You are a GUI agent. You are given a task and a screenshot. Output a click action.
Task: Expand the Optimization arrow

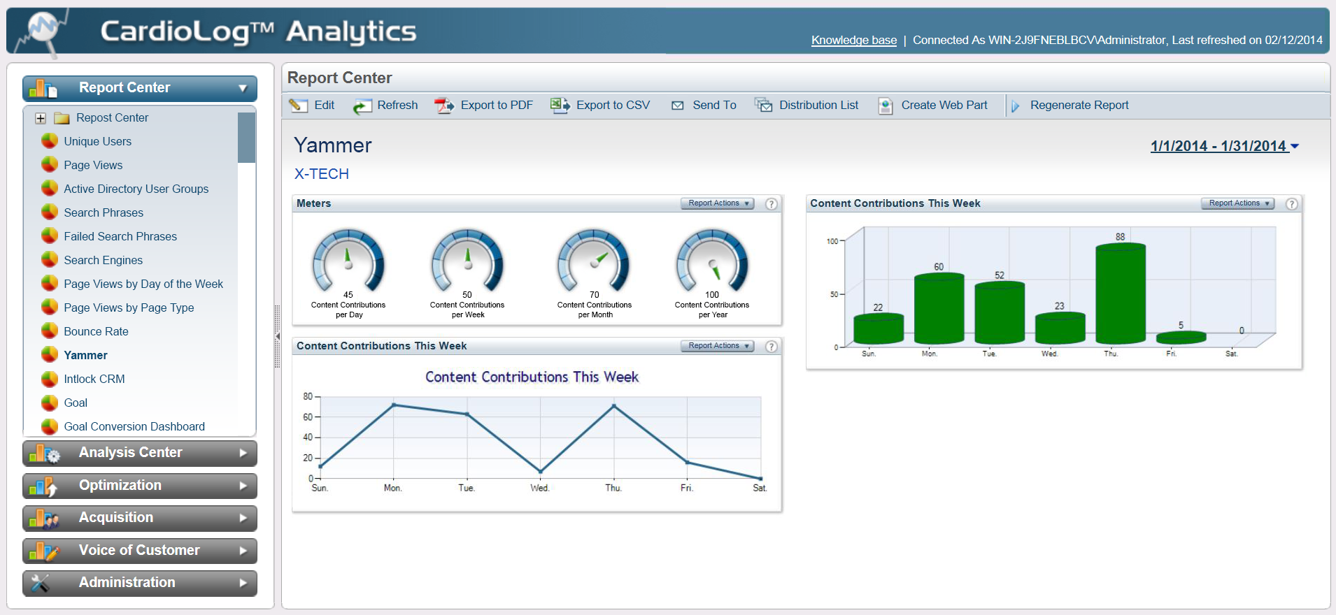pyautogui.click(x=243, y=486)
